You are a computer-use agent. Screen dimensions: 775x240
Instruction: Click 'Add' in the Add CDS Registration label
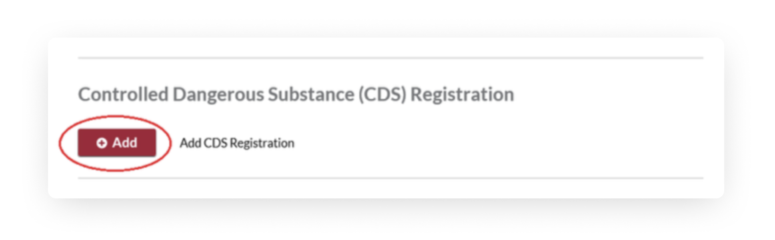point(190,143)
